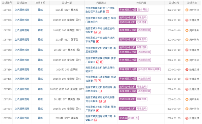Open complaint 别克君威冷车启动延迟 加油门提速无力
Screen dimensions: 202x124
(101, 20)
